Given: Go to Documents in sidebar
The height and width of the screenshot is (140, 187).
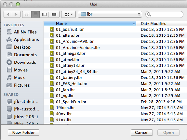Looking at the screenshot, I should [22, 55].
